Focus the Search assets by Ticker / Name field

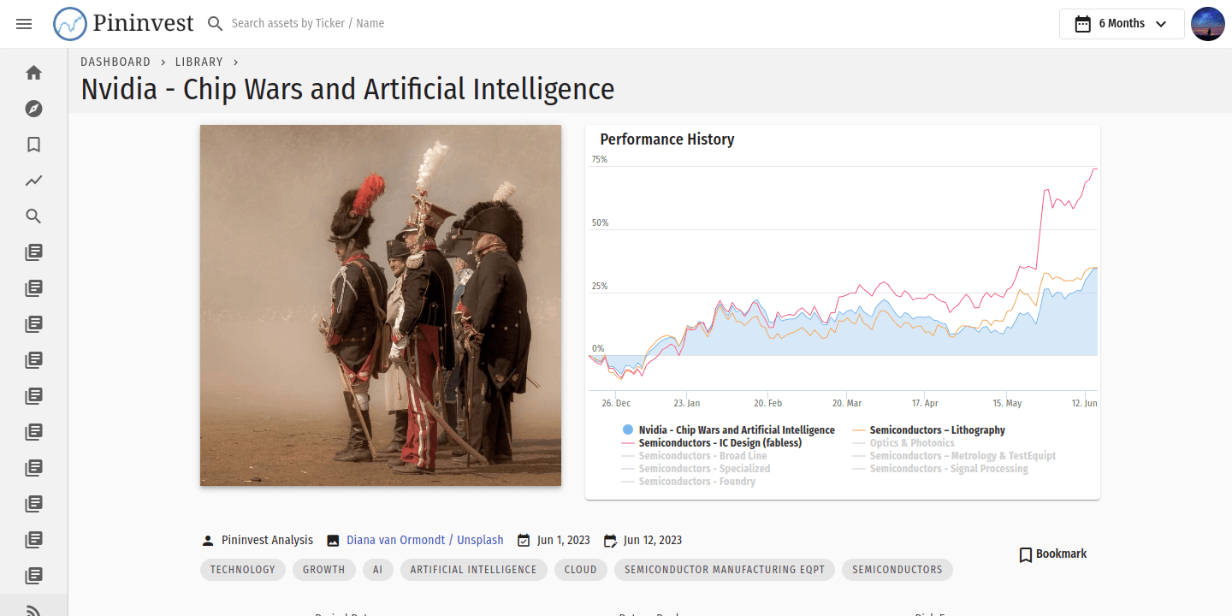tap(308, 24)
